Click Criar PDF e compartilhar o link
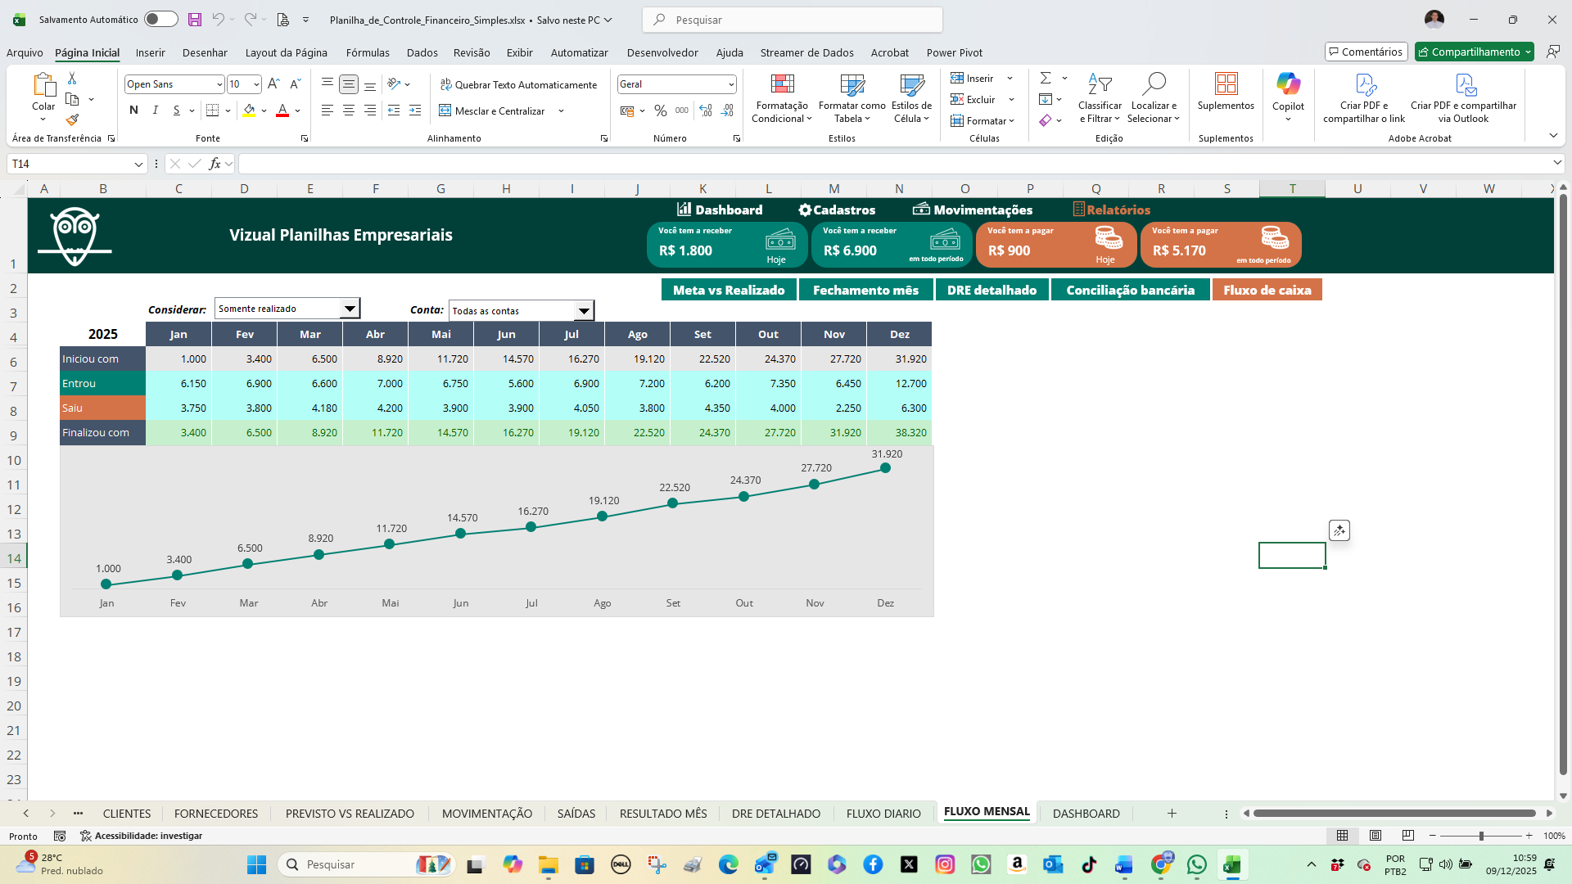The image size is (1572, 884). (x=1363, y=98)
